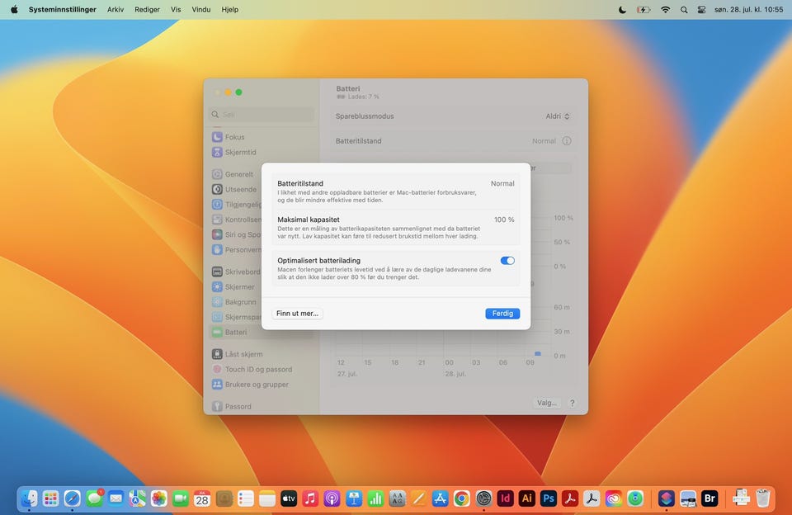Viewport: 792px width, 515px height.
Task: Open the Spareblussmodus Aldri dropdown
Action: (x=557, y=116)
